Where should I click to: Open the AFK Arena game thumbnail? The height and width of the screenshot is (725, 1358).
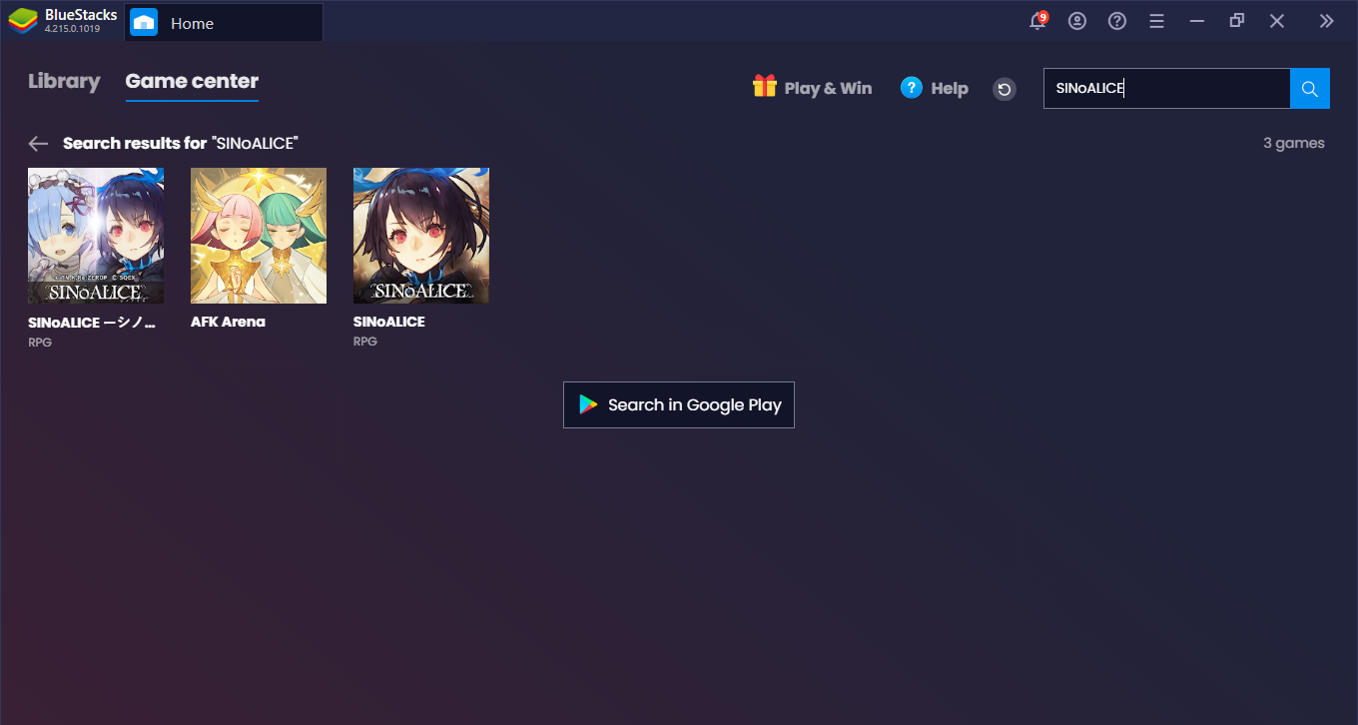click(259, 236)
